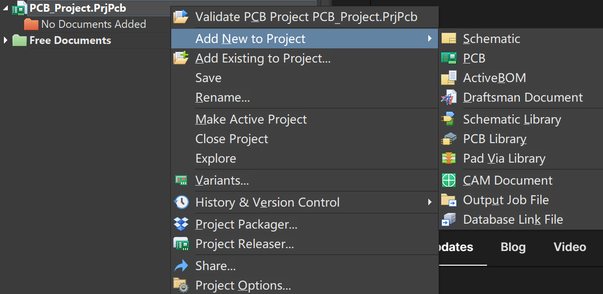Click the Dropbox icon beside Project Packager
The image size is (603, 294).
coord(181,224)
